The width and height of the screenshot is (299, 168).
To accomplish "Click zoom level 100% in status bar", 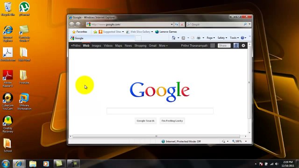I will pyautogui.click(x=237, y=141).
